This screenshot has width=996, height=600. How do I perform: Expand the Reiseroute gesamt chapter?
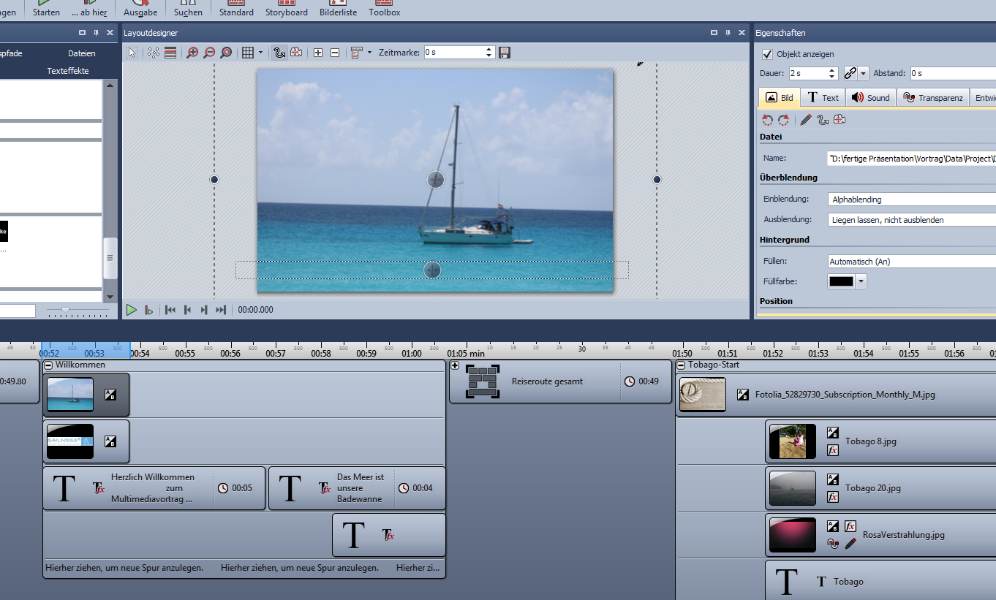pos(455,365)
